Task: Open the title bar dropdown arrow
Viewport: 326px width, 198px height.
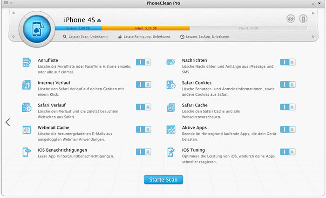Action: (11, 3)
